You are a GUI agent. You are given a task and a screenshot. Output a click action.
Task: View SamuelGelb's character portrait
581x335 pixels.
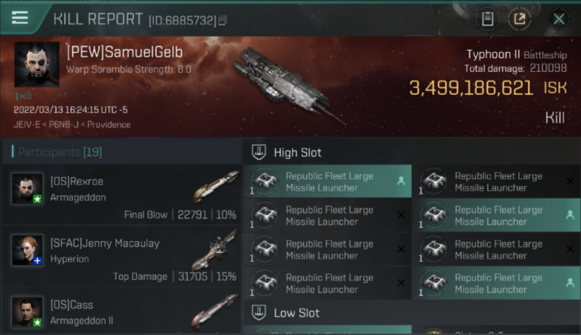click(x=37, y=64)
